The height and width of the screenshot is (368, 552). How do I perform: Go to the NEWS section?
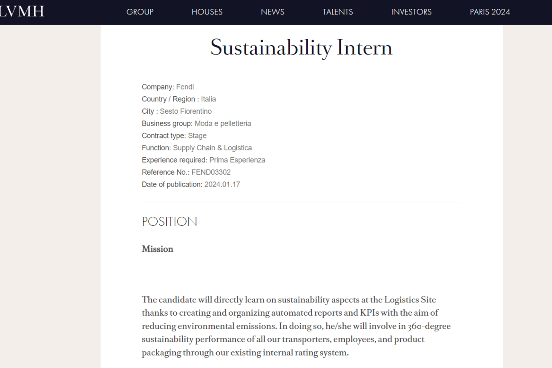pos(273,12)
